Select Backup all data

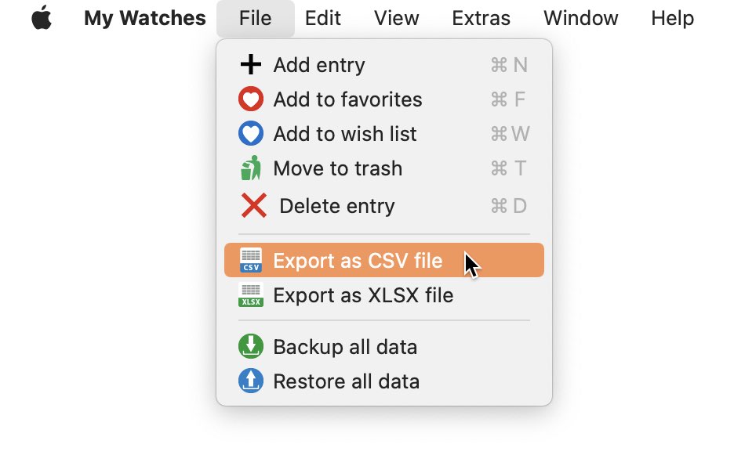click(x=383, y=346)
